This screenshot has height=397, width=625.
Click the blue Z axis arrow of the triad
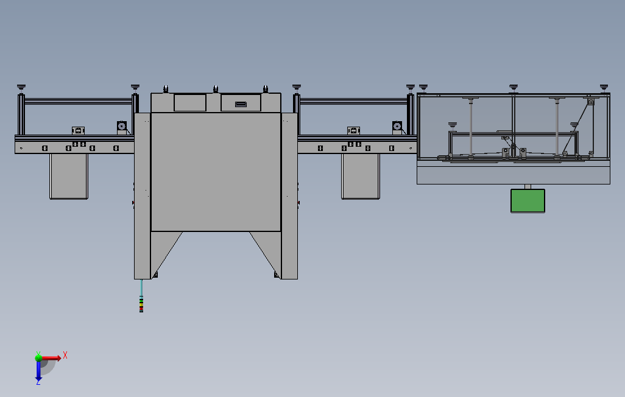[38, 371]
